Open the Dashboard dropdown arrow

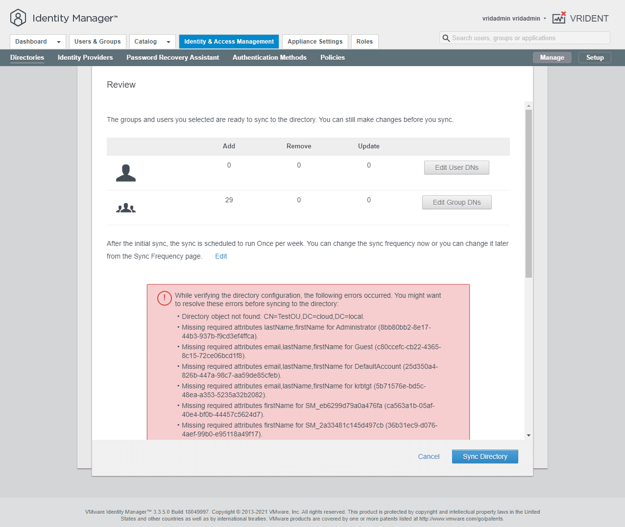coord(59,42)
